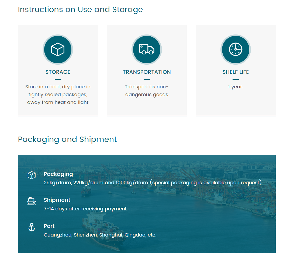Select the TRANSPORTATION card title
Viewport: 294px width, 257px height.
pyautogui.click(x=147, y=72)
